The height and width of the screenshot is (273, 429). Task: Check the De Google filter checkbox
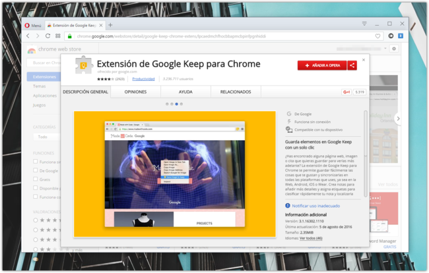(x=35, y=170)
